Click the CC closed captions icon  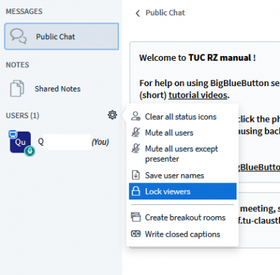tap(136, 234)
